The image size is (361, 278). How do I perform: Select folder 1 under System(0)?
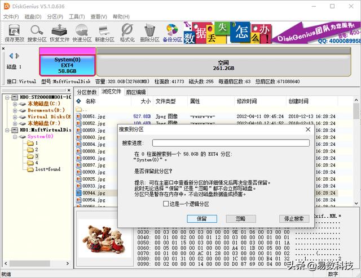point(33,143)
